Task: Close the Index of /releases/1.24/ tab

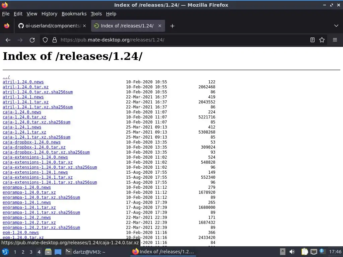Action: click(x=160, y=26)
